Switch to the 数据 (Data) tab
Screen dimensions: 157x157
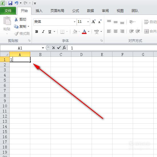coord(90,11)
